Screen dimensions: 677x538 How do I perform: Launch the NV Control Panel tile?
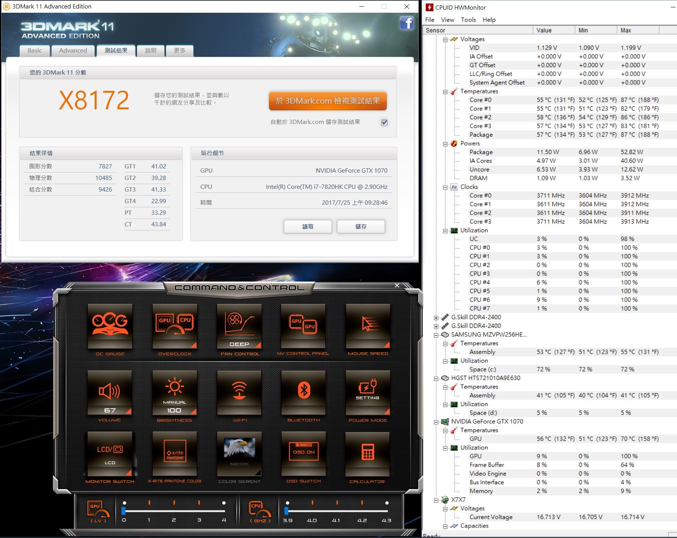coord(303,326)
